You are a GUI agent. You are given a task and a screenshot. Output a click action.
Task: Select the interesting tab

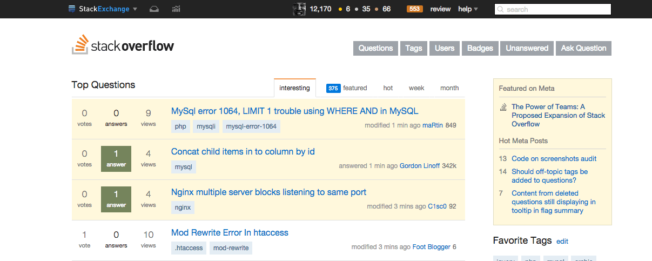coord(295,88)
